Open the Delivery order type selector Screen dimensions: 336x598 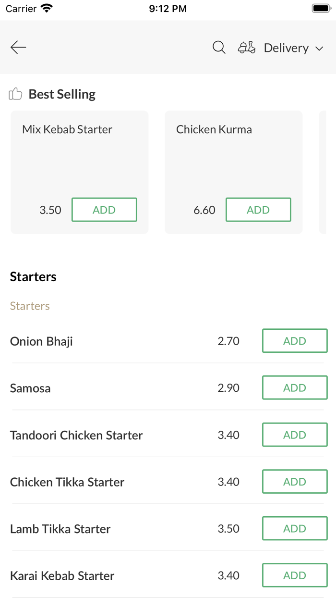point(286,48)
